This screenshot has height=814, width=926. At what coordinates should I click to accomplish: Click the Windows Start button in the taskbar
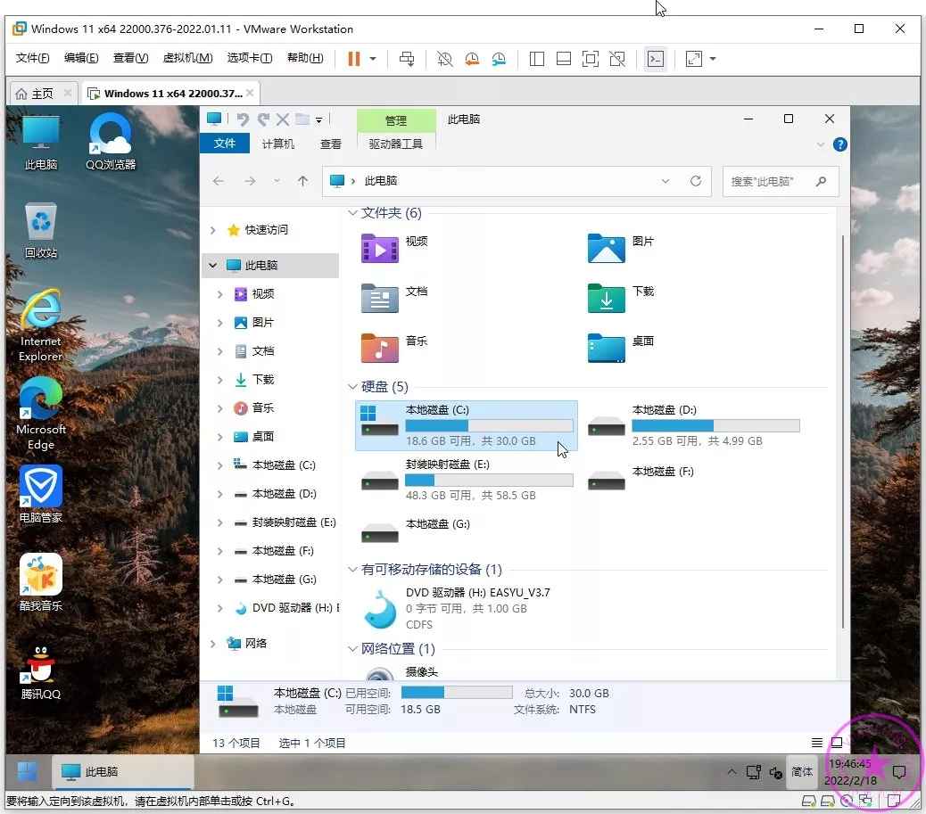(x=28, y=771)
